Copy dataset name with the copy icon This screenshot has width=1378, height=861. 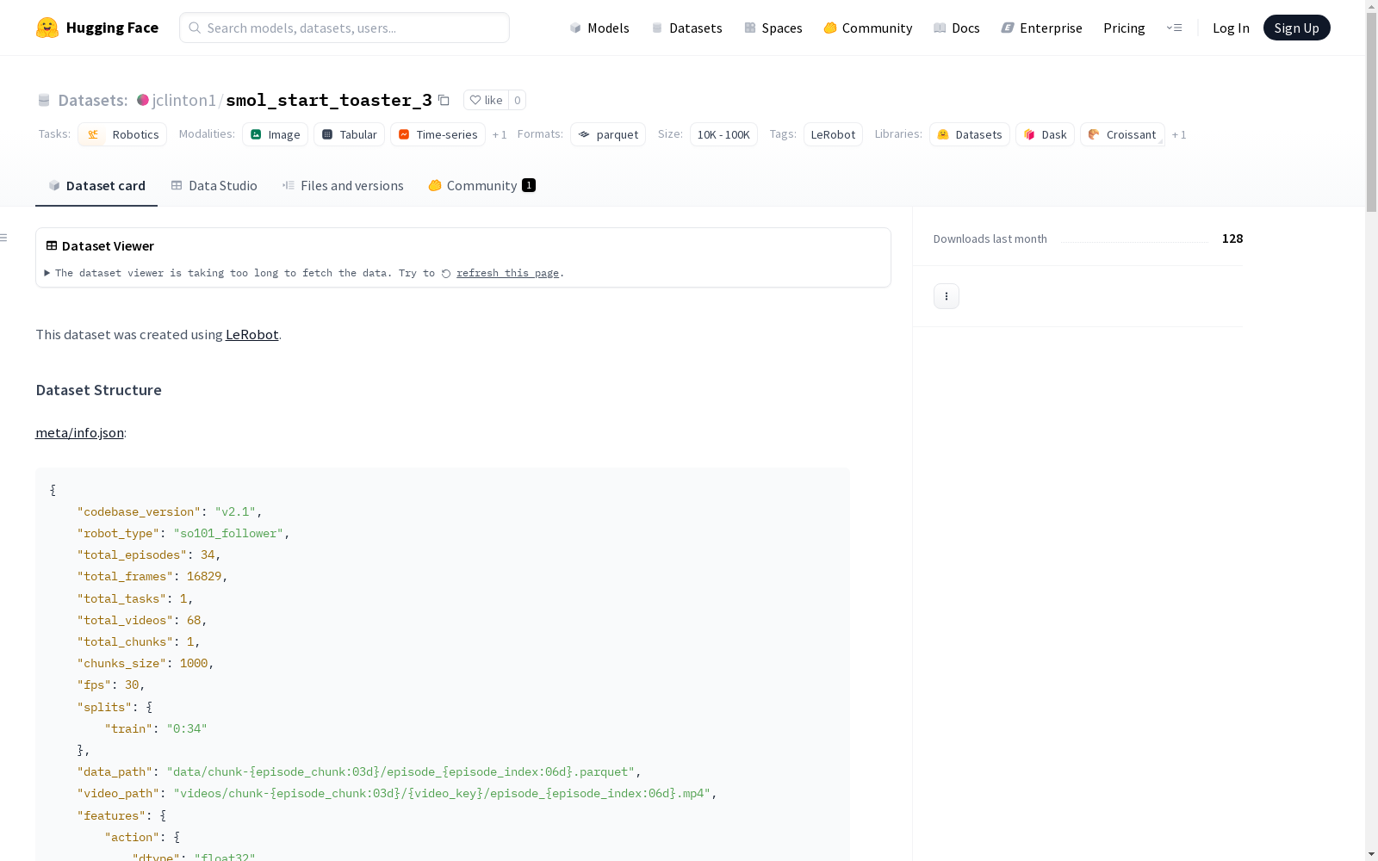point(444,100)
